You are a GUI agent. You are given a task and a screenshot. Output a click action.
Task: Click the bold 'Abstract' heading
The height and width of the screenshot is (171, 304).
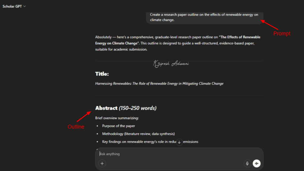(106, 108)
